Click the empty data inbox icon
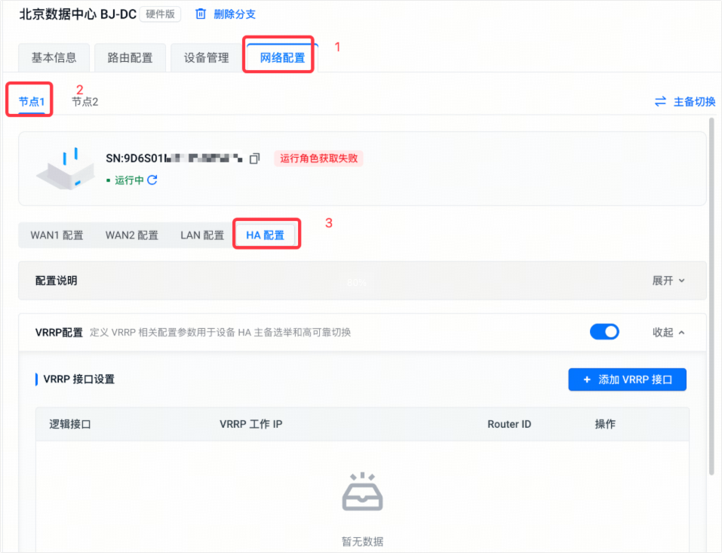Viewport: 722px width, 553px height. click(x=362, y=492)
